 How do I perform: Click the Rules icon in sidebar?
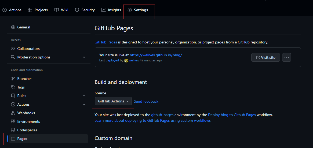13,96
